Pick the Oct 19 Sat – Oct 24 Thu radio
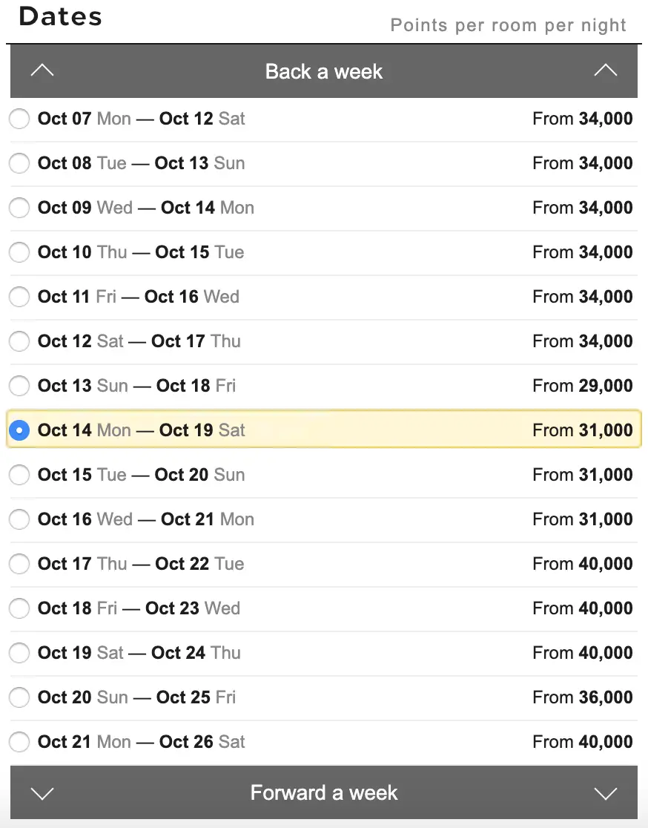 click(19, 653)
